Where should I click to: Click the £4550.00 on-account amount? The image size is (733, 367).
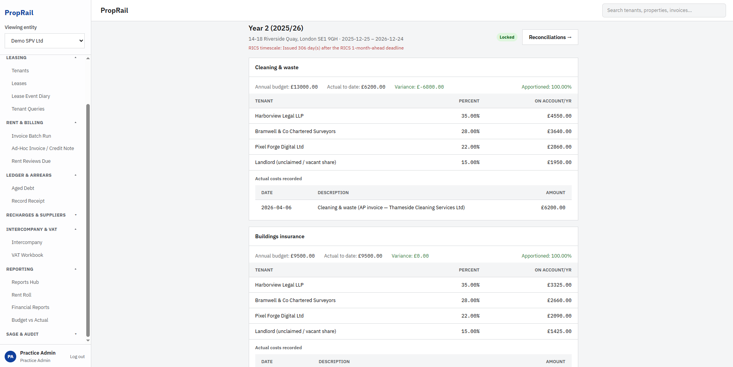coord(559,116)
